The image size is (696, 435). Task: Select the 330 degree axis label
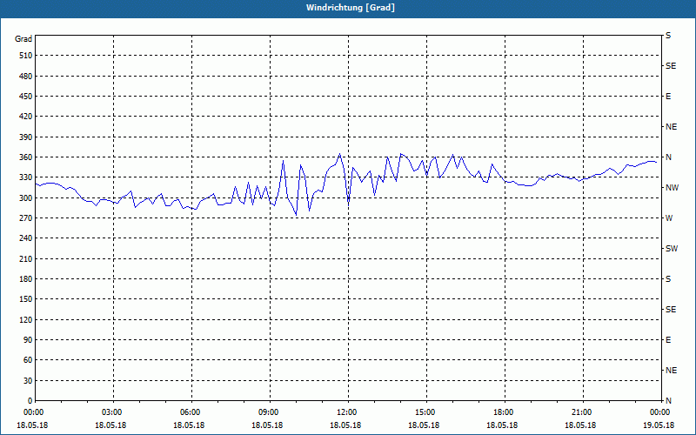point(26,177)
